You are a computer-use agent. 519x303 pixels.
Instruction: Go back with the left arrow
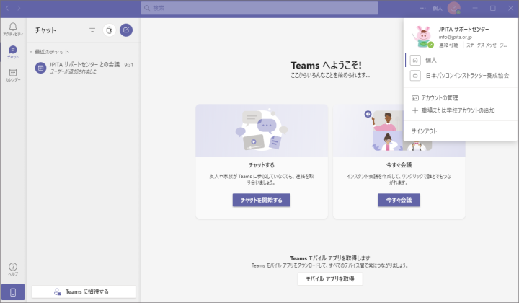click(7, 7)
